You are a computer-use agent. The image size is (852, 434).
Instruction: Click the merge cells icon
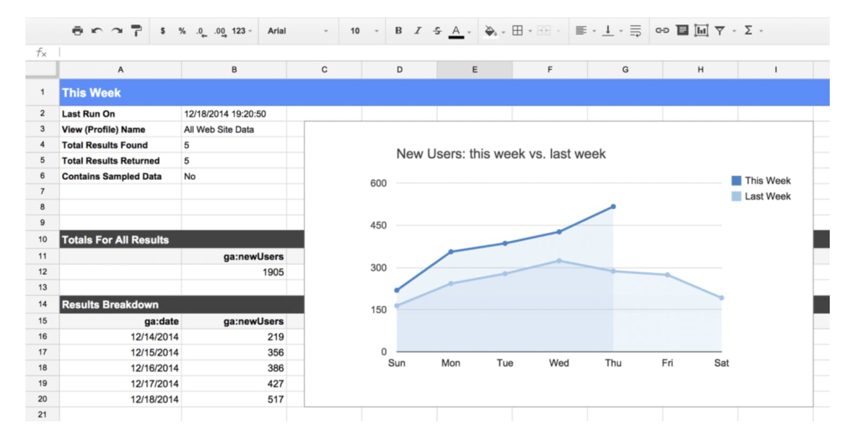pyautogui.click(x=544, y=31)
